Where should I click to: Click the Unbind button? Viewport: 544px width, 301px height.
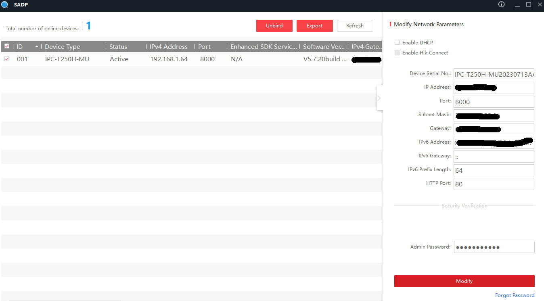tap(274, 26)
